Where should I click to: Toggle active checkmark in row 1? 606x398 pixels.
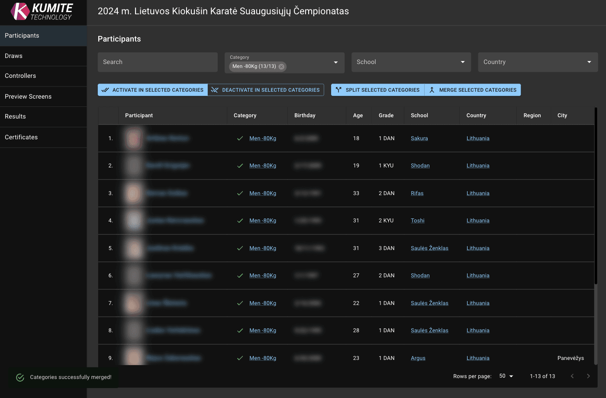(240, 138)
